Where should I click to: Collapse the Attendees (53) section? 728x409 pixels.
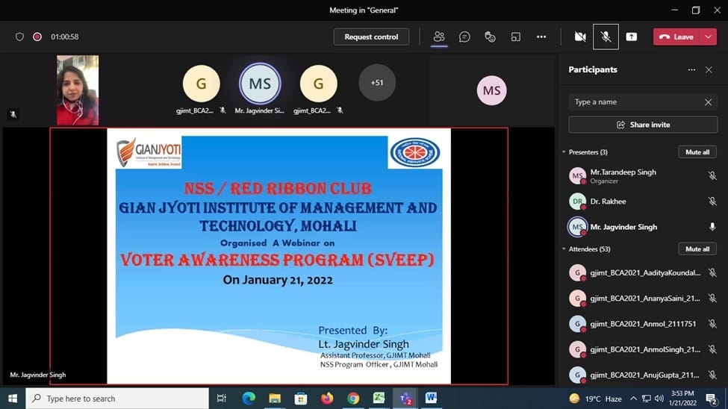[x=564, y=249]
